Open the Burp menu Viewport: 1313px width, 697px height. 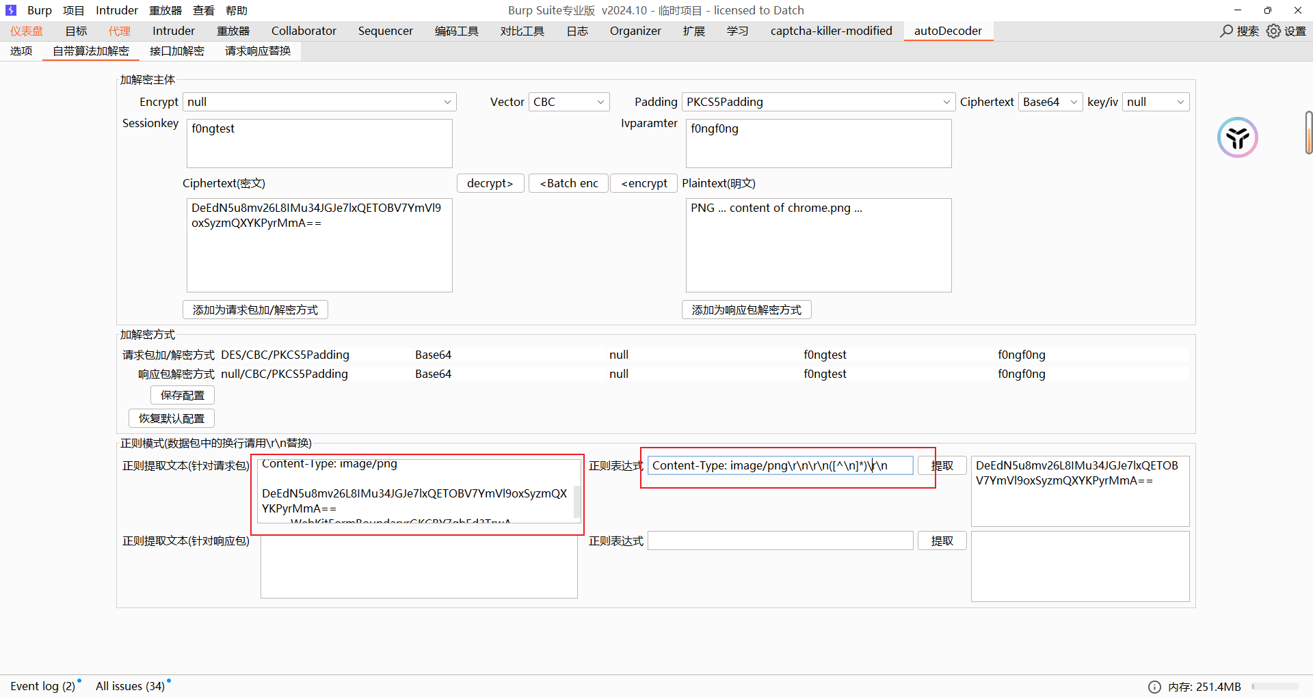point(40,10)
